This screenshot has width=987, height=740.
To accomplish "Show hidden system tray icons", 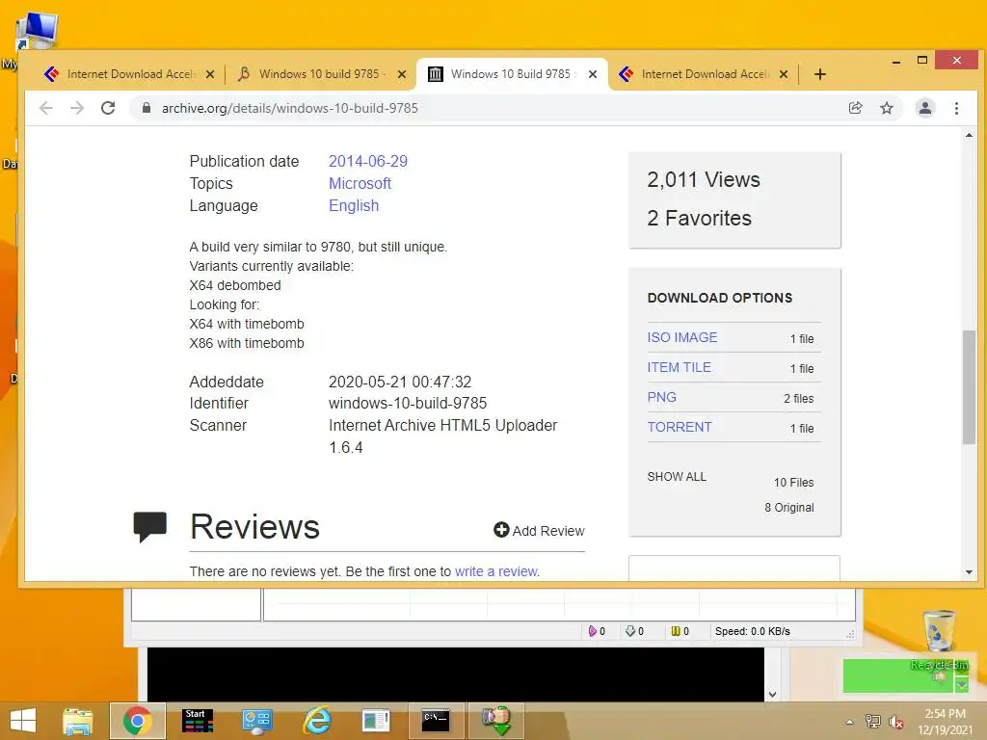I will pyautogui.click(x=850, y=722).
